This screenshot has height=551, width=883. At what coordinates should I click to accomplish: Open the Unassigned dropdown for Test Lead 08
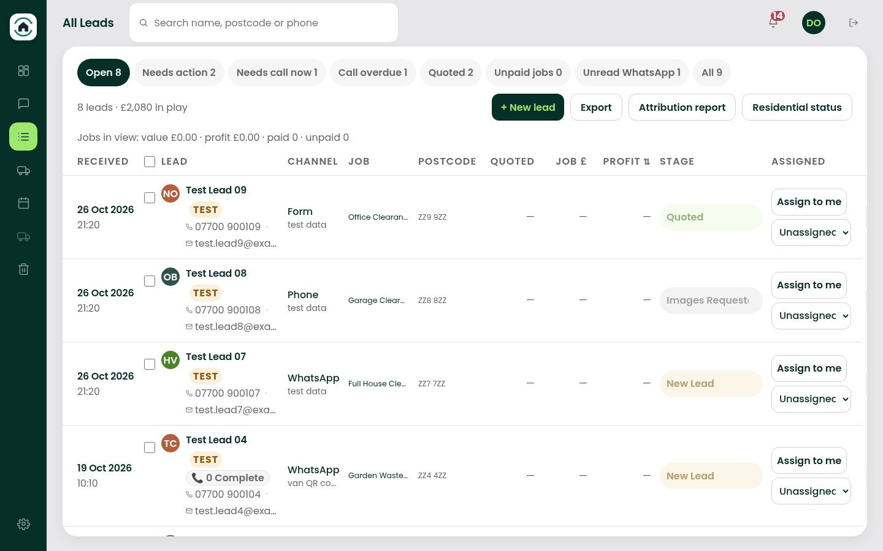coord(811,316)
